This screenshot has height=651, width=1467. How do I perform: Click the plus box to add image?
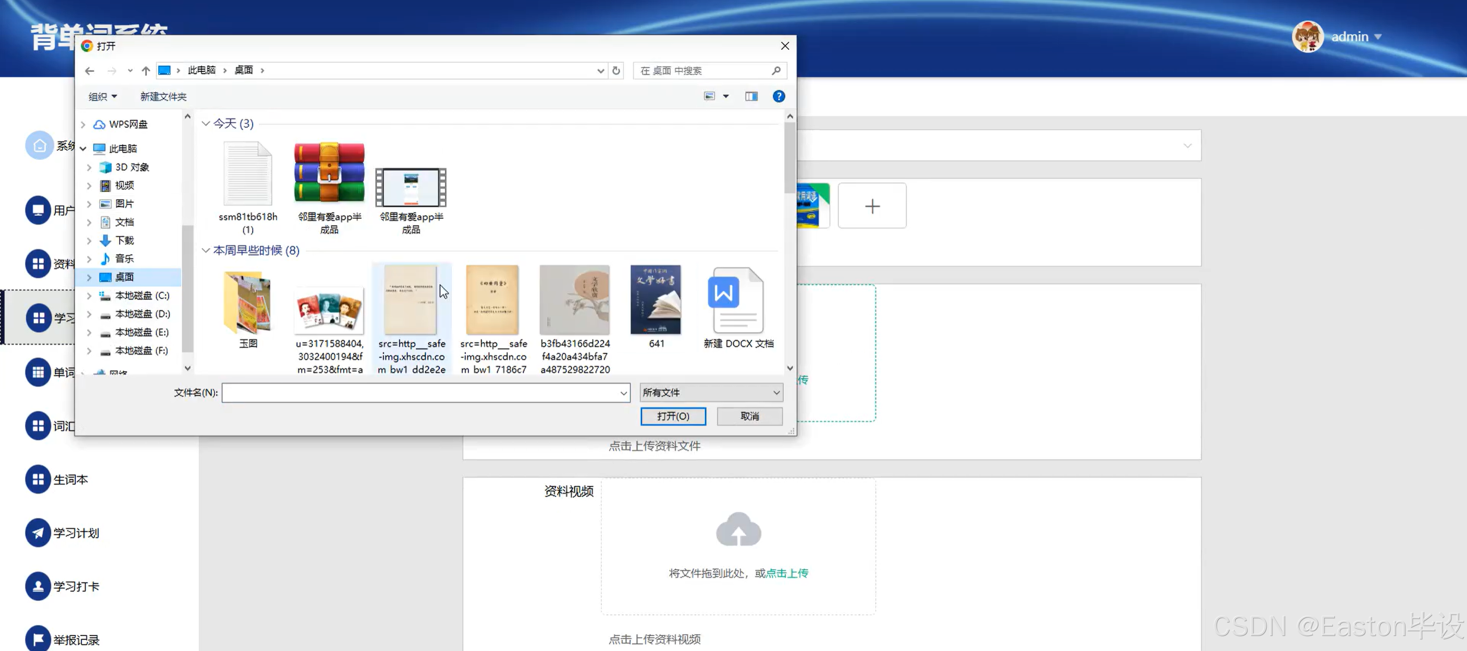[872, 206]
